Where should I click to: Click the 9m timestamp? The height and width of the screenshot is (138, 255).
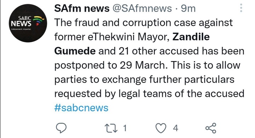[x=188, y=9]
